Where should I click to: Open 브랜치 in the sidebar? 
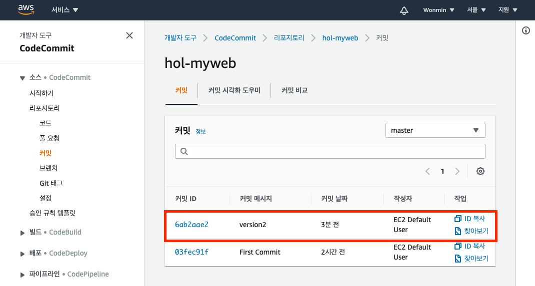tap(48, 168)
